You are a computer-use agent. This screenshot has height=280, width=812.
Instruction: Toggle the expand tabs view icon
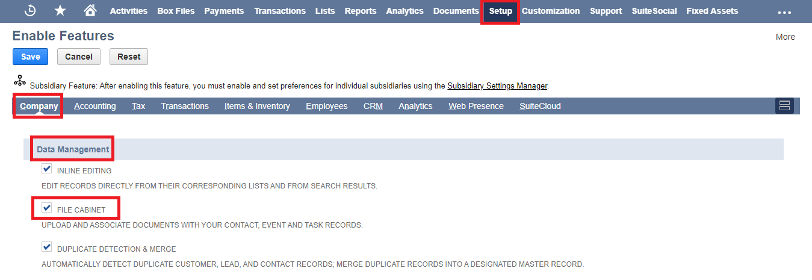(x=784, y=106)
